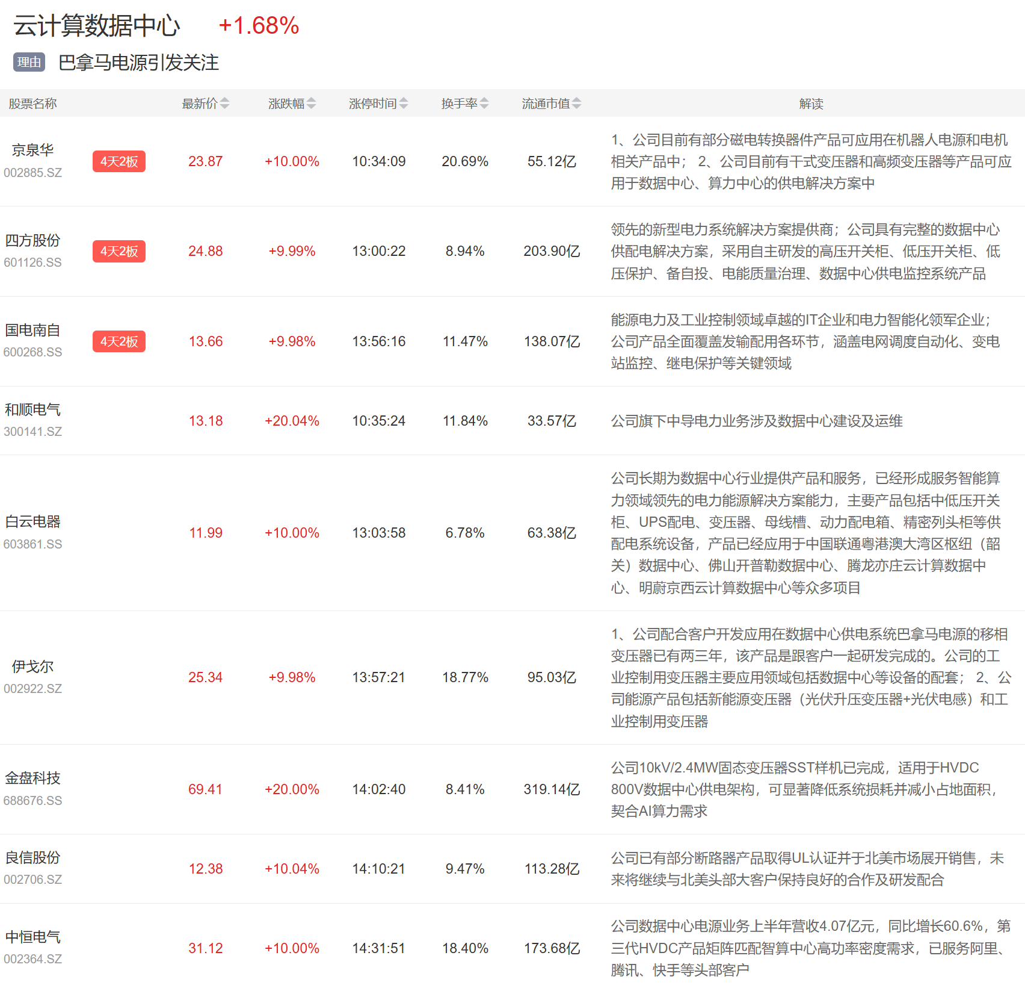Click 云计算数据中心 sector title
Image resolution: width=1025 pixels, height=988 pixels.
click(96, 26)
